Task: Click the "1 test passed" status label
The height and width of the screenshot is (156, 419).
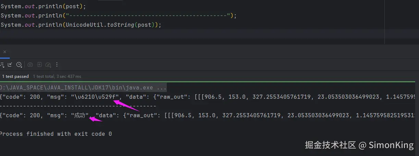Action: 15,76
